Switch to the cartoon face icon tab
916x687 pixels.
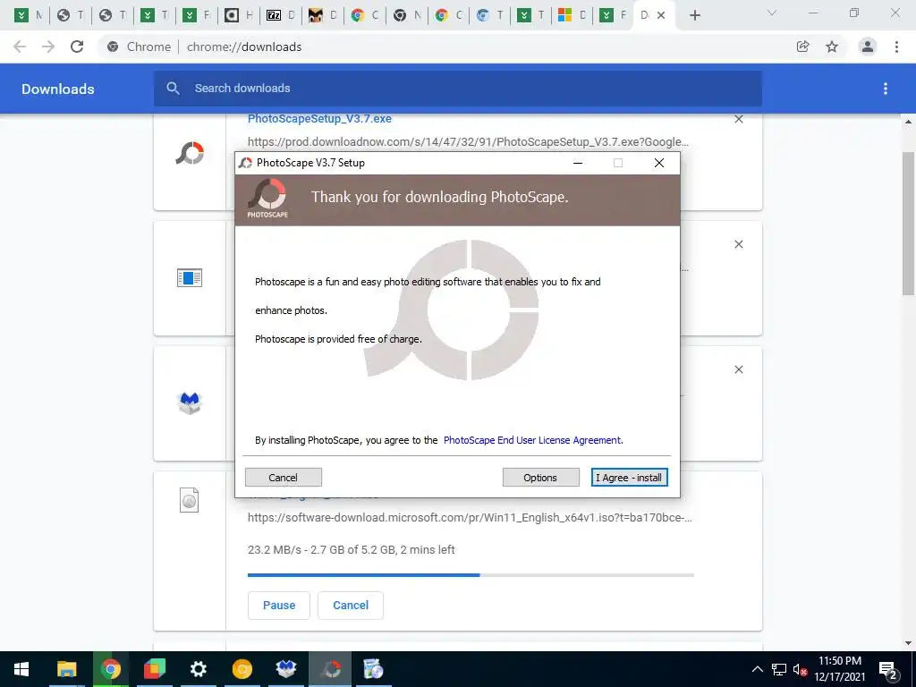coord(323,16)
